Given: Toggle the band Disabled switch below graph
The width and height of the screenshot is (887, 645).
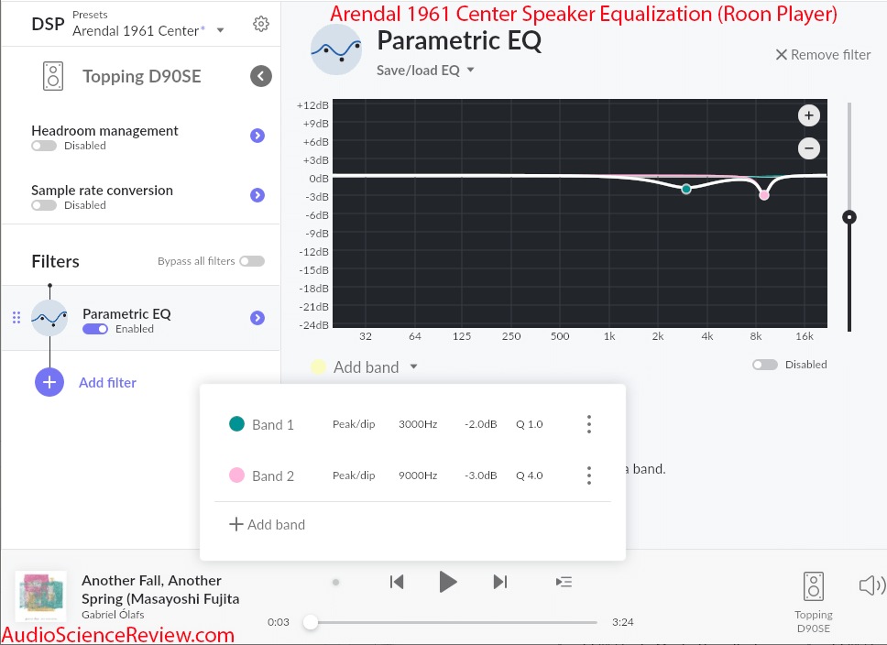Looking at the screenshot, I should click(x=765, y=365).
